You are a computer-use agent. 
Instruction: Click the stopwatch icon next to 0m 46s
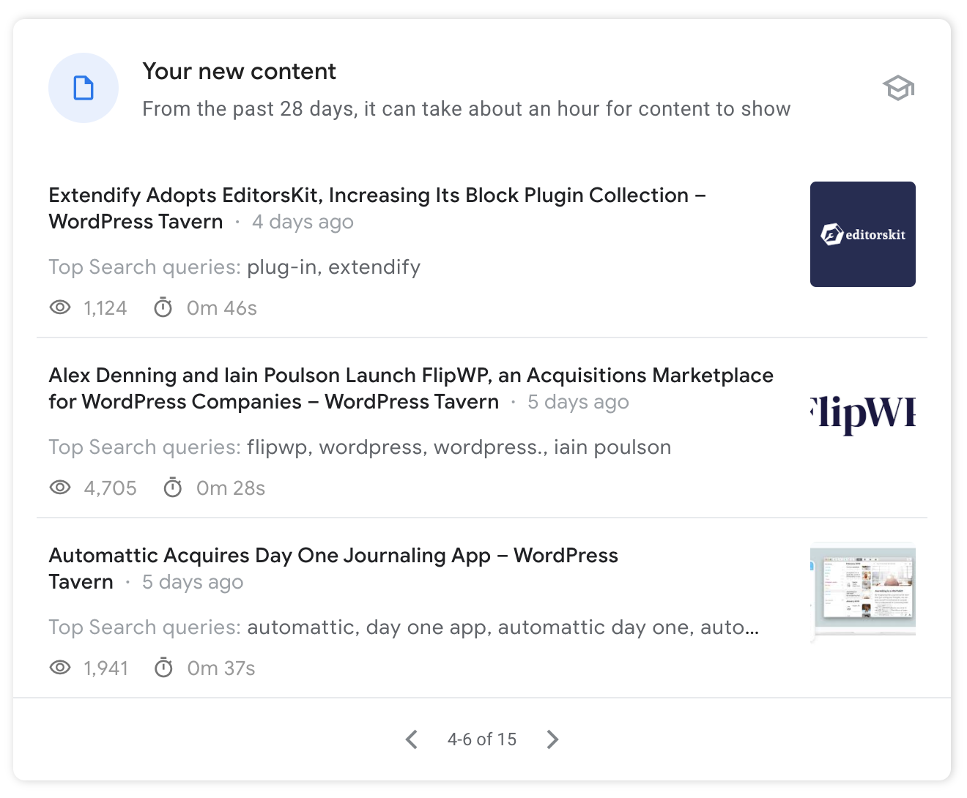163,307
